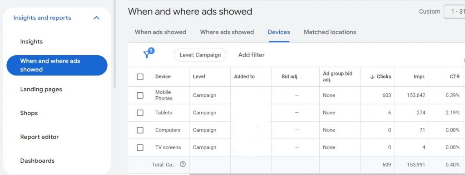Tick the Tablets row checkbox
The width and height of the screenshot is (465, 175).
[140, 113]
